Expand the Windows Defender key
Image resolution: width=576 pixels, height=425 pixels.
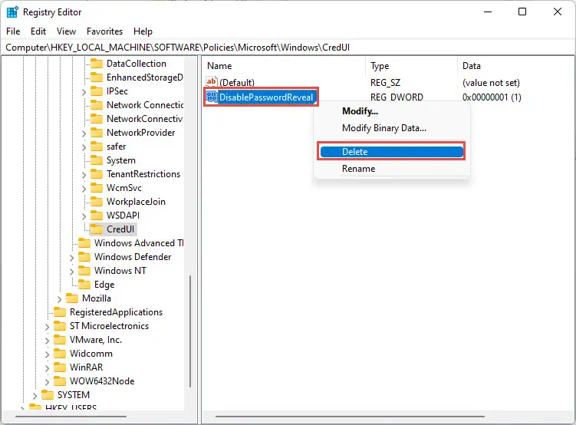point(71,258)
